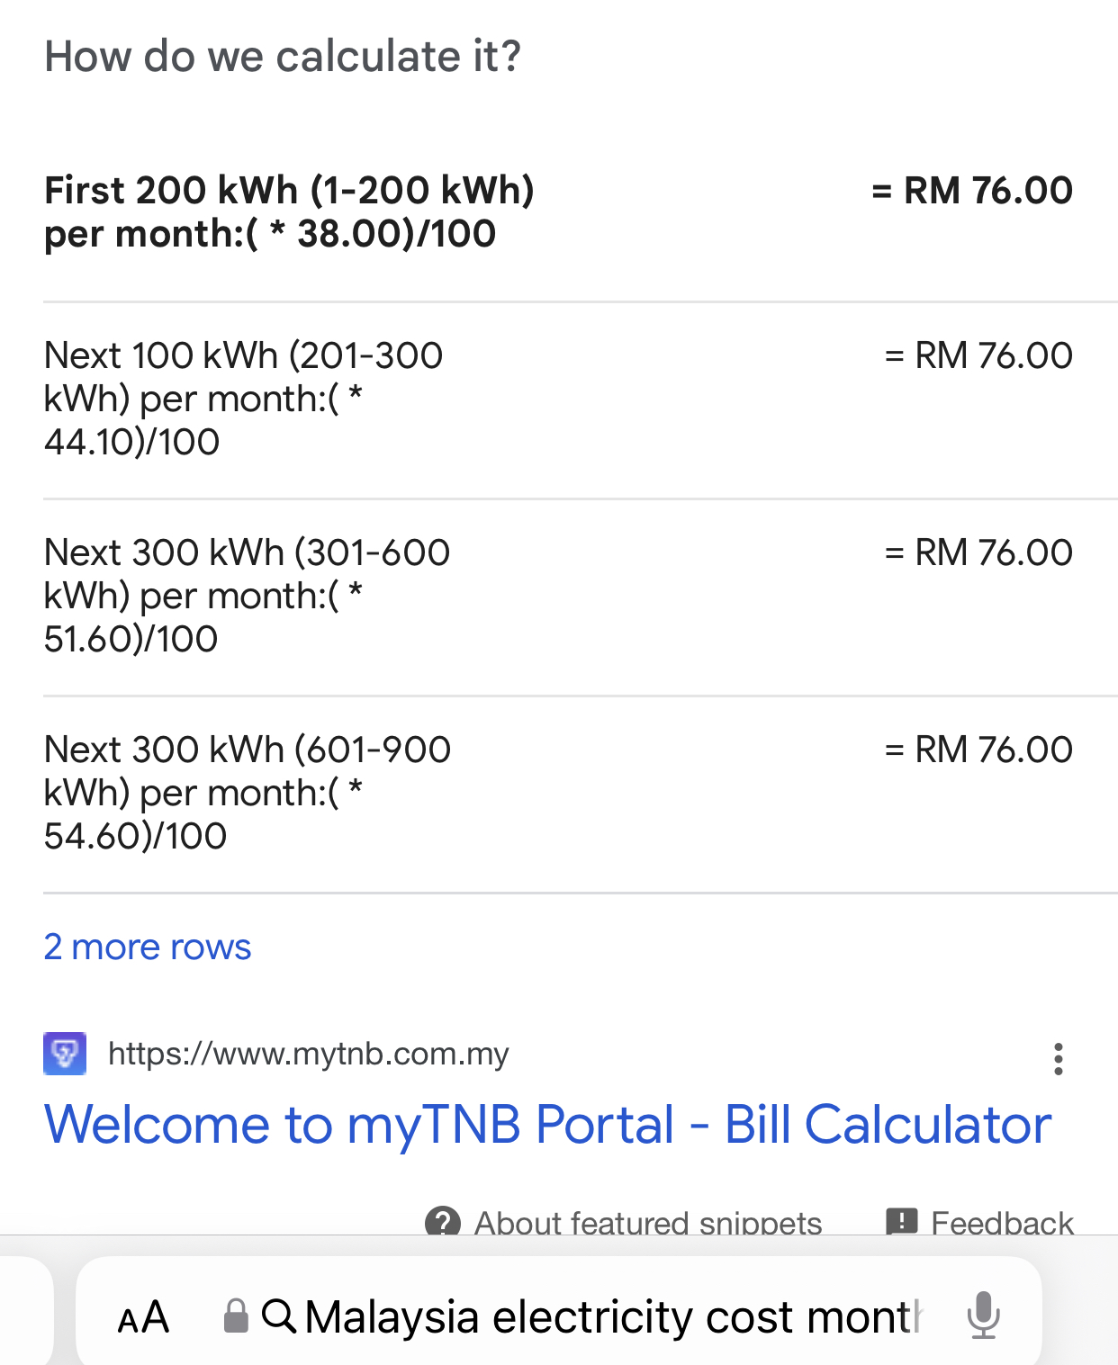Tap the How do we calculate it? heading
1118x1365 pixels.
point(283,57)
